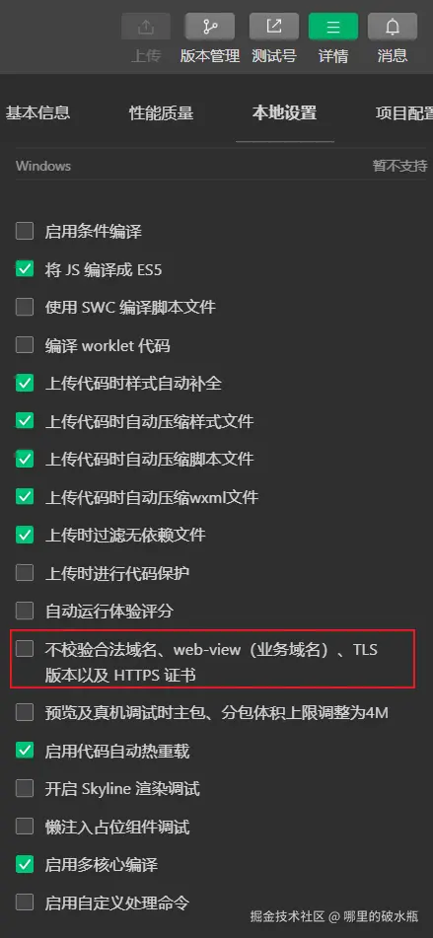Open the messages (消息) bell icon
The height and width of the screenshot is (938, 433).
click(393, 27)
